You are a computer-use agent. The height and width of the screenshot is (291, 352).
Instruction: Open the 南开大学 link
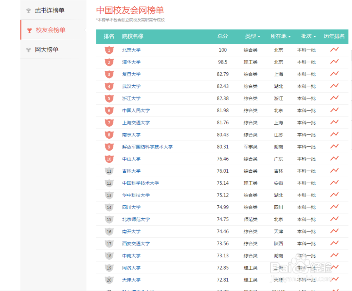pyautogui.click(x=131, y=231)
